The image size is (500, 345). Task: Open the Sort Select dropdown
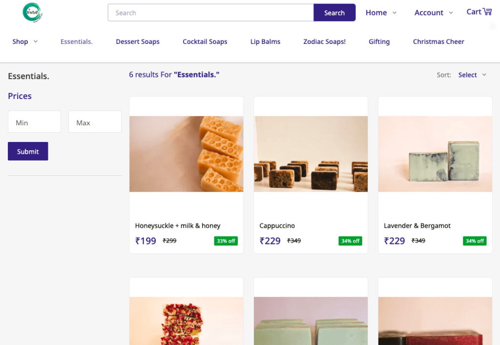pyautogui.click(x=472, y=75)
